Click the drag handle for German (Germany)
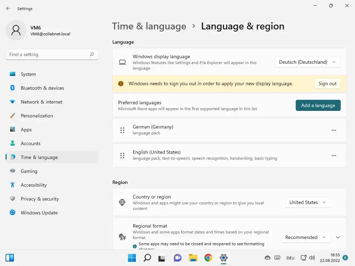 click(x=122, y=130)
